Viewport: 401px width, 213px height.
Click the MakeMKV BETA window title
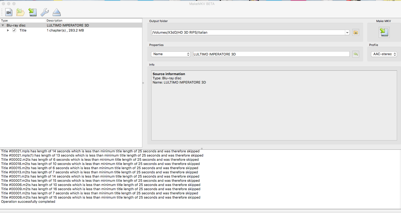202,4
